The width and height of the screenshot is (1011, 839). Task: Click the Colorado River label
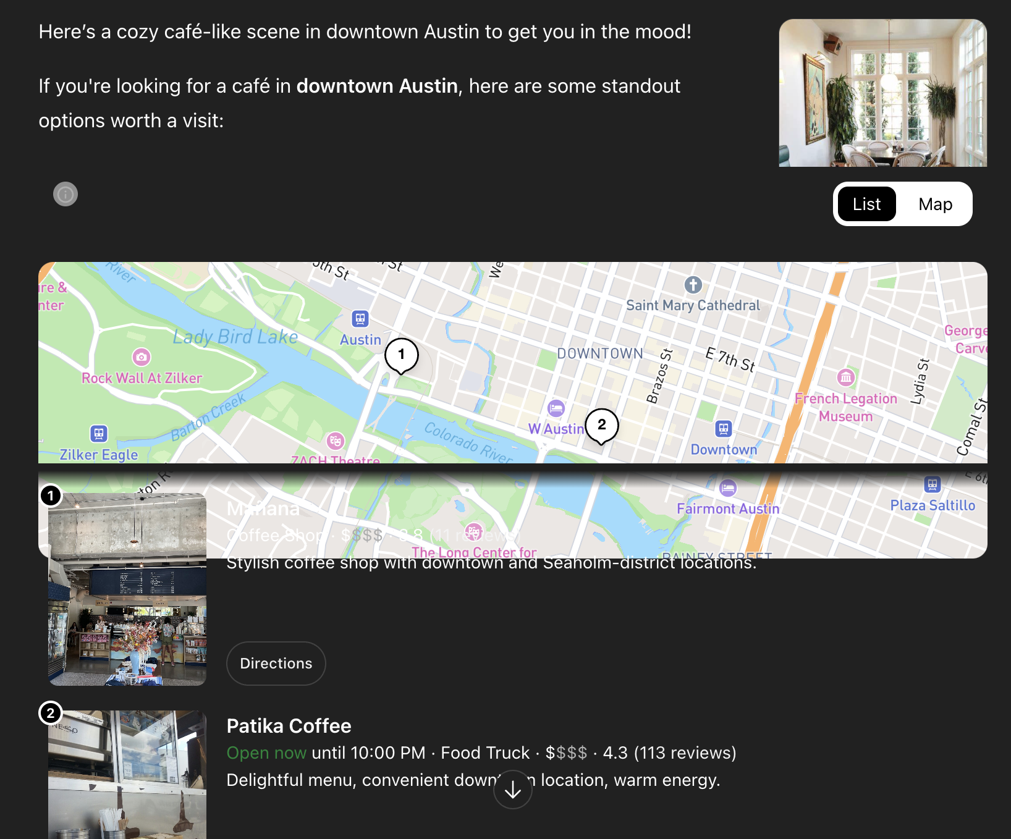[x=468, y=443]
